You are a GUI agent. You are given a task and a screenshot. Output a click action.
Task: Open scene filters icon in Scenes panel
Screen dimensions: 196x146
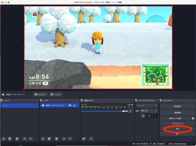pos(17,139)
